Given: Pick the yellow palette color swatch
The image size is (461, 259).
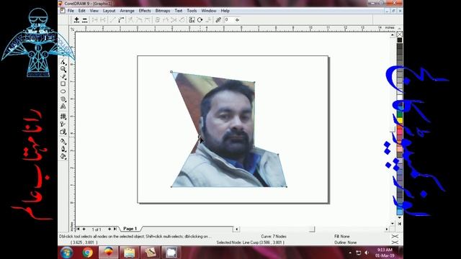Looking at the screenshot, I should [400, 120].
